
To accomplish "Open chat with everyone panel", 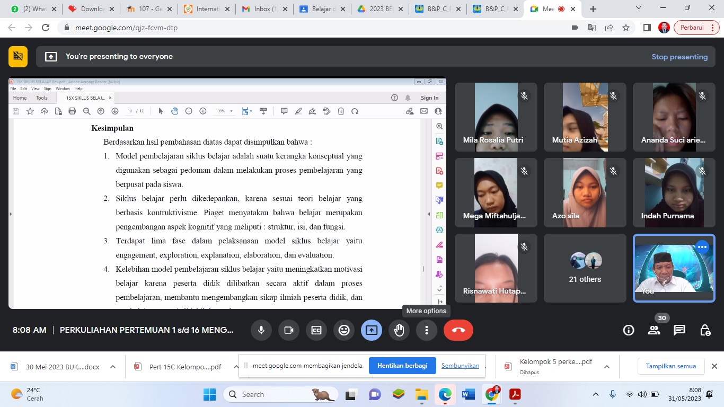I will pyautogui.click(x=679, y=331).
